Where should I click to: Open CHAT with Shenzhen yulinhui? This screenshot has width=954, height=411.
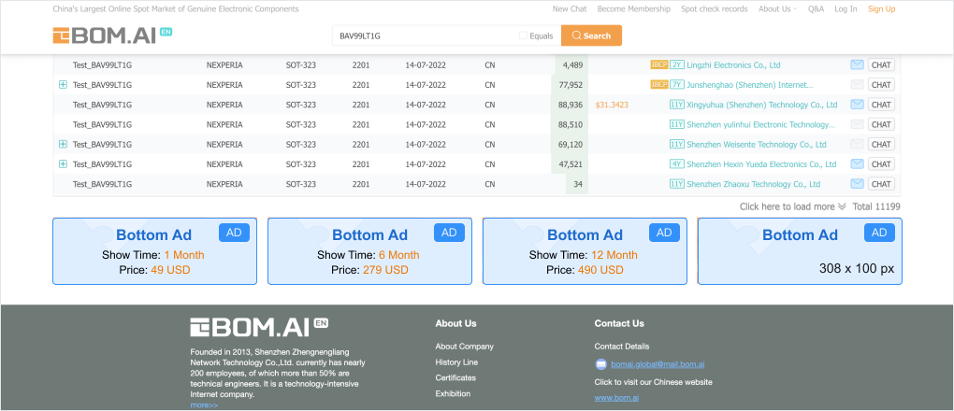(x=881, y=124)
